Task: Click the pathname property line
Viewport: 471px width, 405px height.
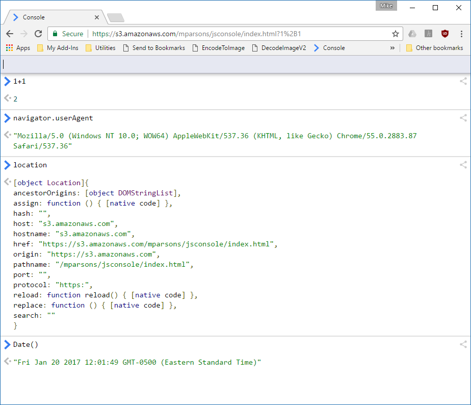Action: [x=103, y=264]
